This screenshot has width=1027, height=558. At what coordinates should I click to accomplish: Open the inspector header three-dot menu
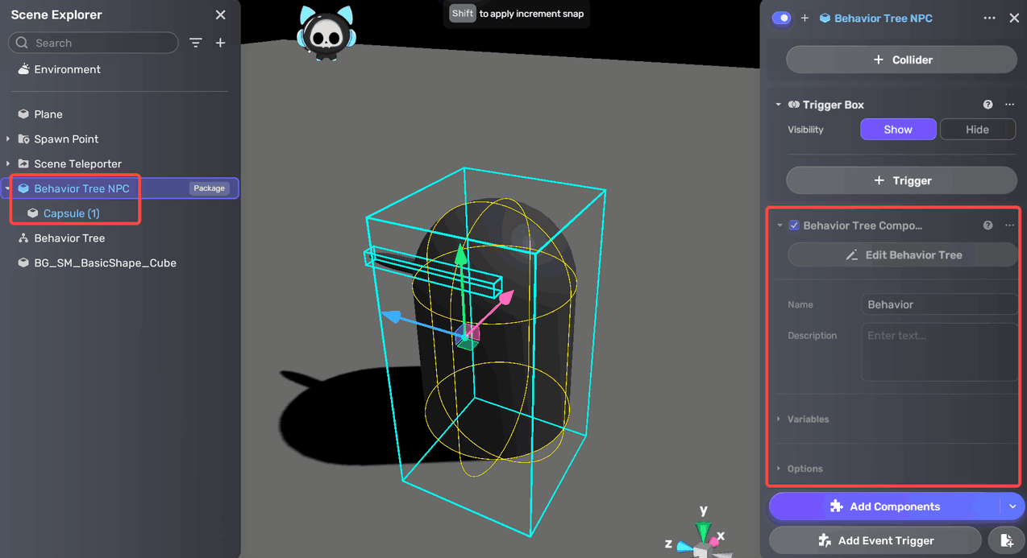point(989,18)
